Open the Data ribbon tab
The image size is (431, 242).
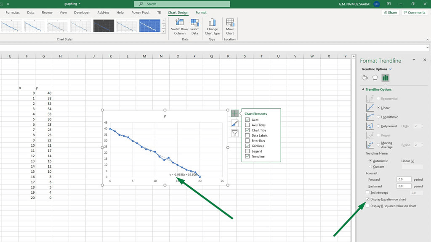[31, 12]
